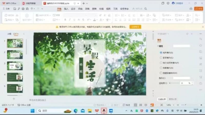Toggle Hide background graphics checkbox
Viewport: 205px width, 115px height.
pos(161,73)
